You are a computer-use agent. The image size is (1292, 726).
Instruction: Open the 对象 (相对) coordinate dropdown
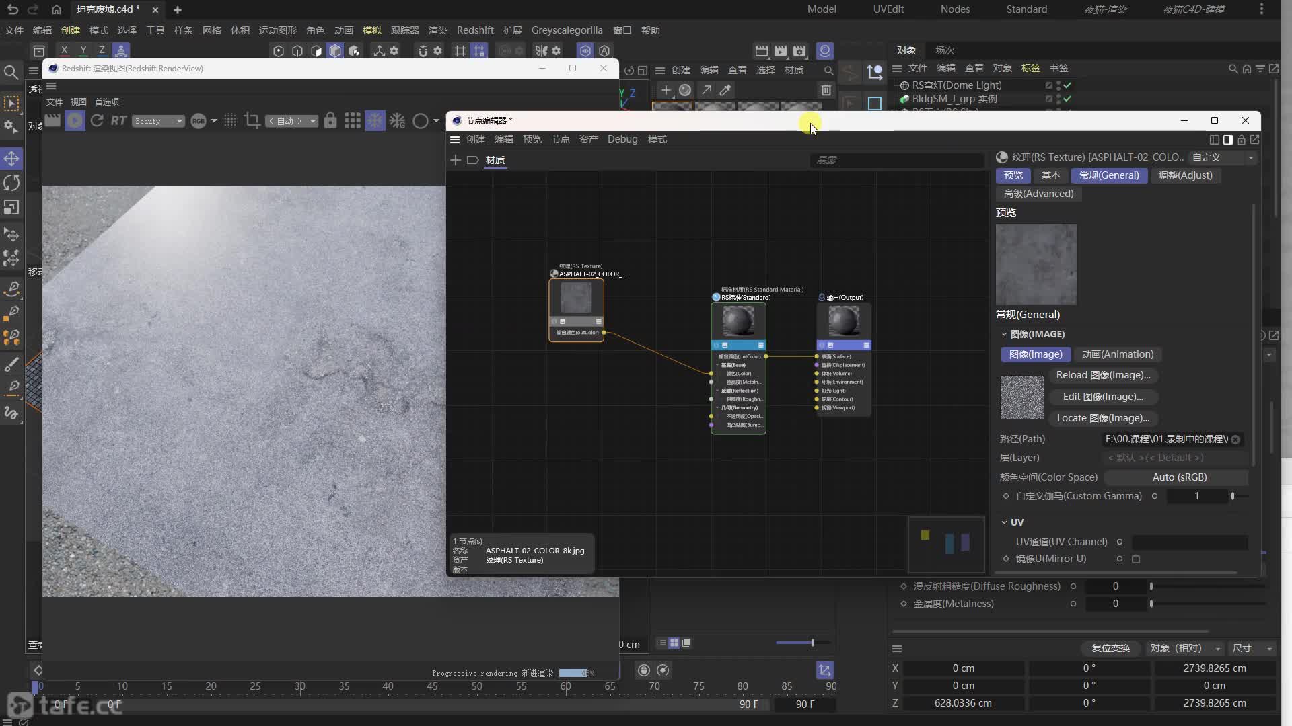(1185, 649)
